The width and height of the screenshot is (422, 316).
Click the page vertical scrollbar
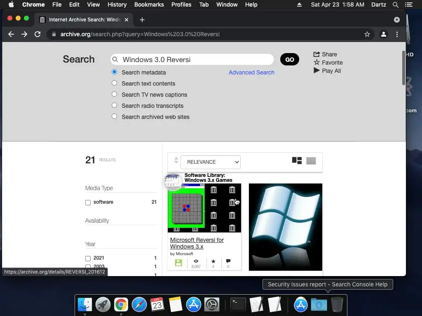(403, 68)
